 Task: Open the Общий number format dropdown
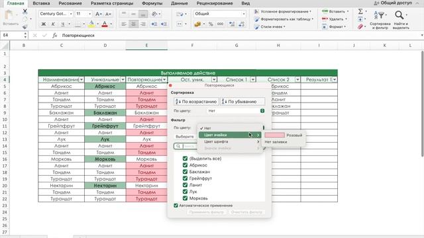point(244,14)
